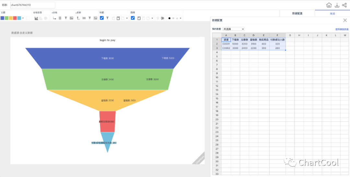
Task: Toggle the 图例 legend checkbox
Action: click(x=133, y=18)
